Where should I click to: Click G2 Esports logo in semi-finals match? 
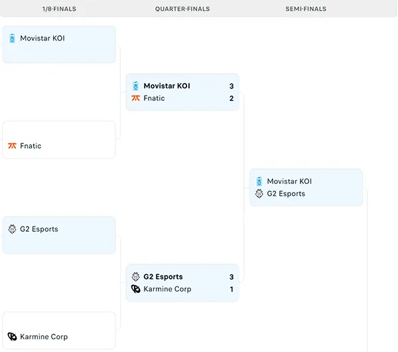click(x=259, y=194)
